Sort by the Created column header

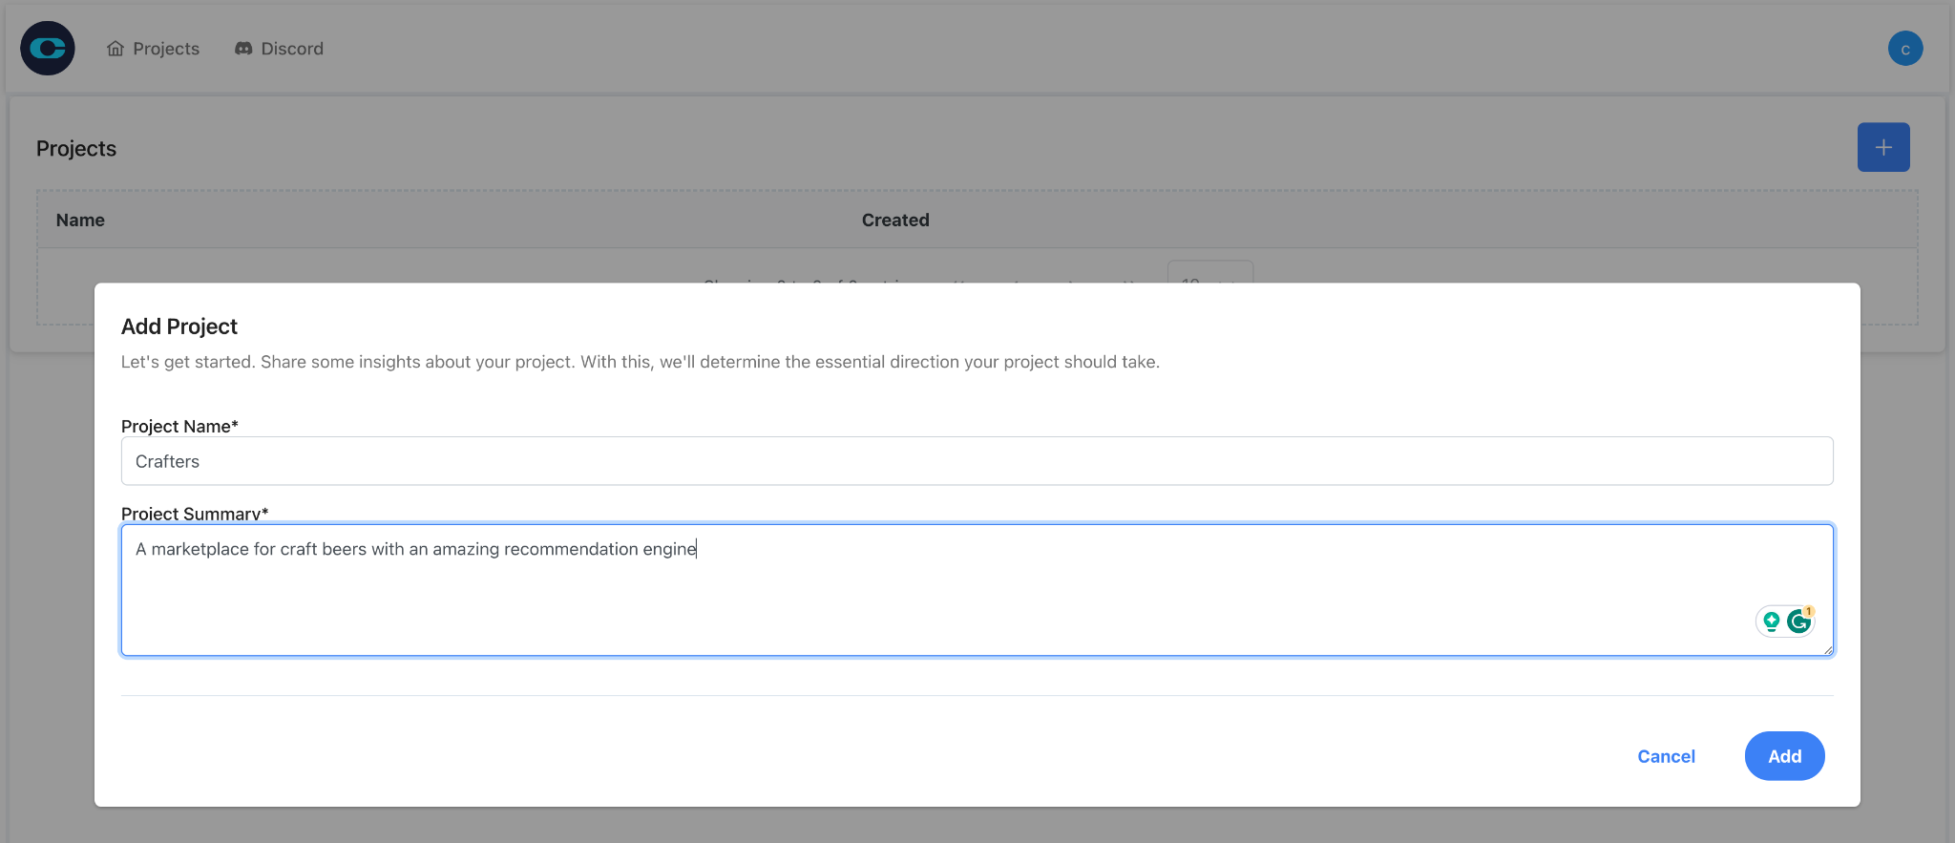[x=894, y=221]
